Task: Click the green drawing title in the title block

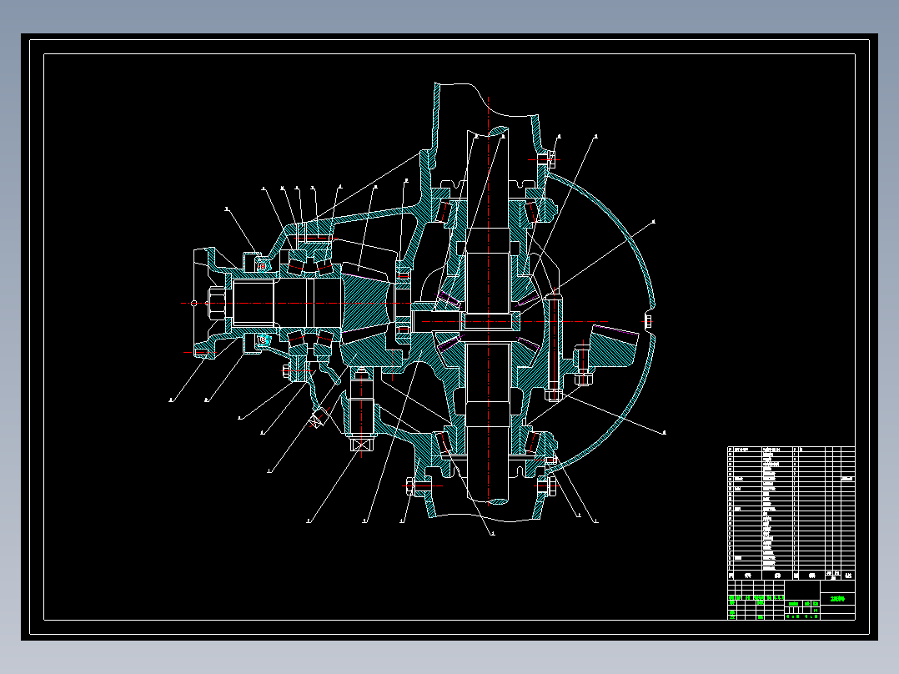Action: 837,598
